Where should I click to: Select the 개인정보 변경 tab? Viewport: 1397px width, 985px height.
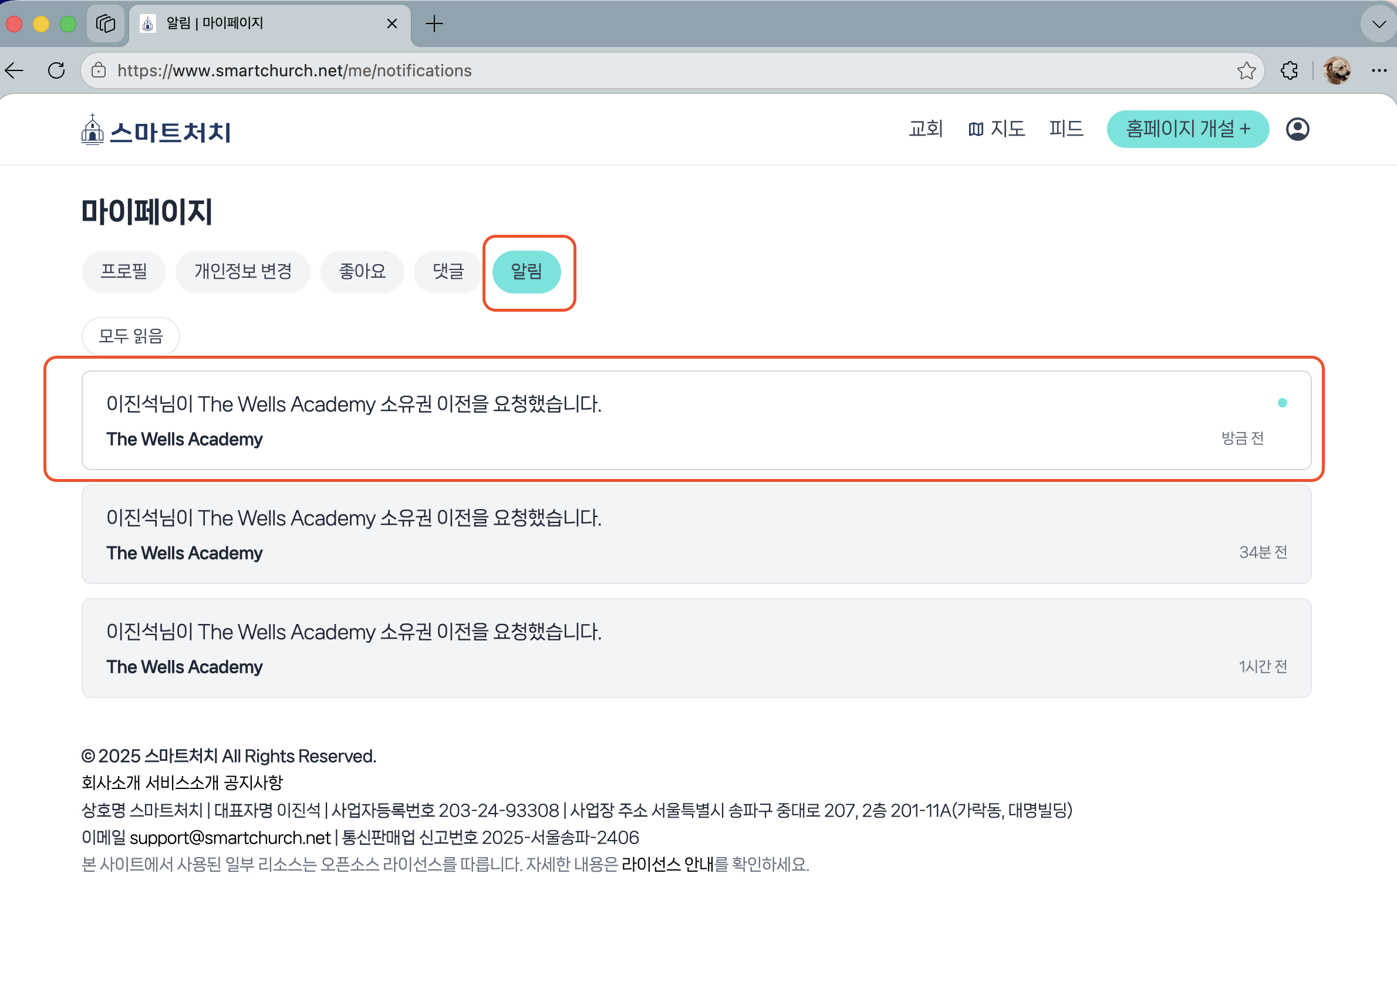243,271
